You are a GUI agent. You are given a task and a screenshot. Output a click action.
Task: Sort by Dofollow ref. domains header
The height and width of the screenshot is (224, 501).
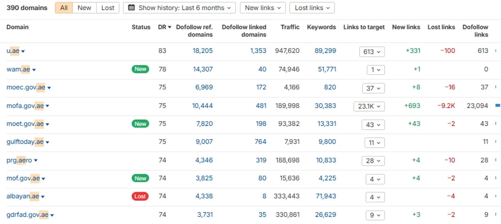pos(195,31)
